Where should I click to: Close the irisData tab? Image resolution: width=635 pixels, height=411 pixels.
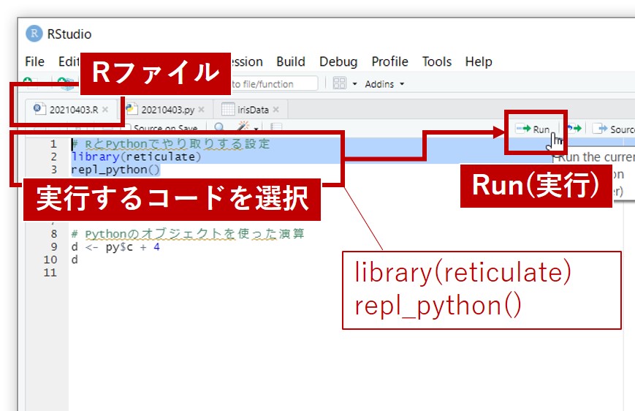click(277, 110)
